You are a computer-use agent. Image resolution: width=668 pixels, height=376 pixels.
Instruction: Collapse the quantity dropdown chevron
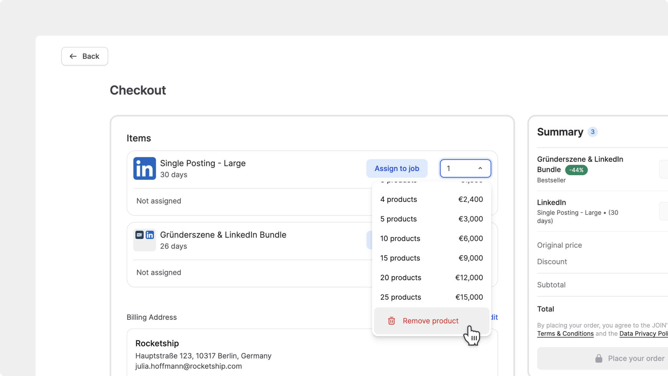click(x=480, y=169)
